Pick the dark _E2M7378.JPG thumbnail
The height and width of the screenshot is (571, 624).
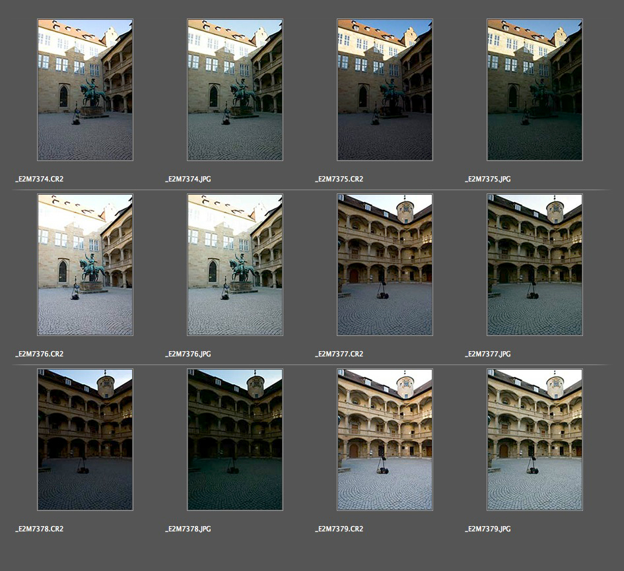tap(235, 440)
